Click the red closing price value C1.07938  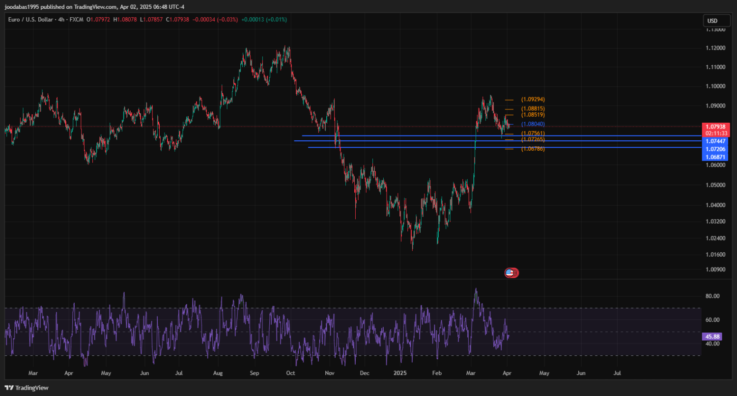point(177,20)
